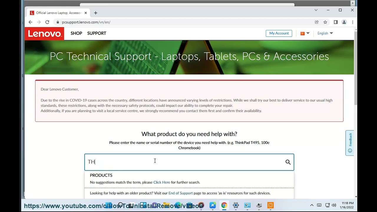
Task: Click the 'What product do you need help with?' heading
Action: pos(189,134)
